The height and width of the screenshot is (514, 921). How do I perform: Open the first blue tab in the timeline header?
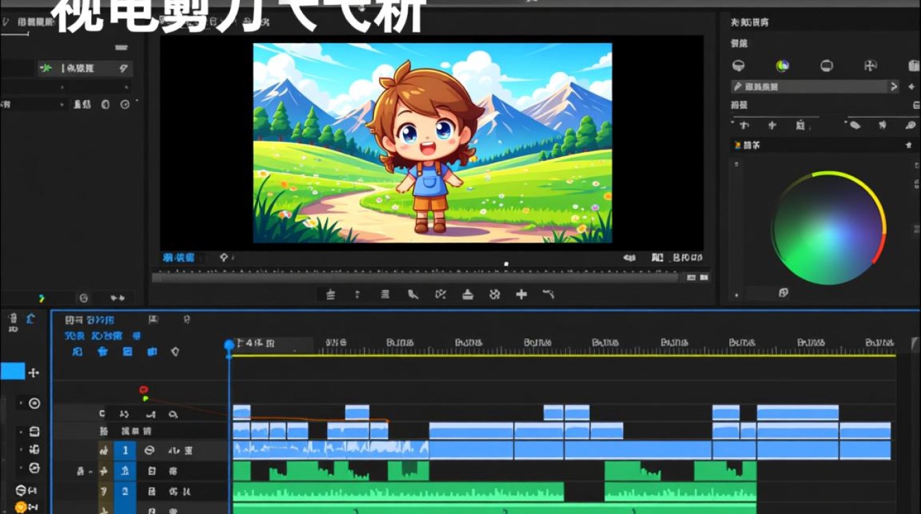pyautogui.click(x=75, y=336)
